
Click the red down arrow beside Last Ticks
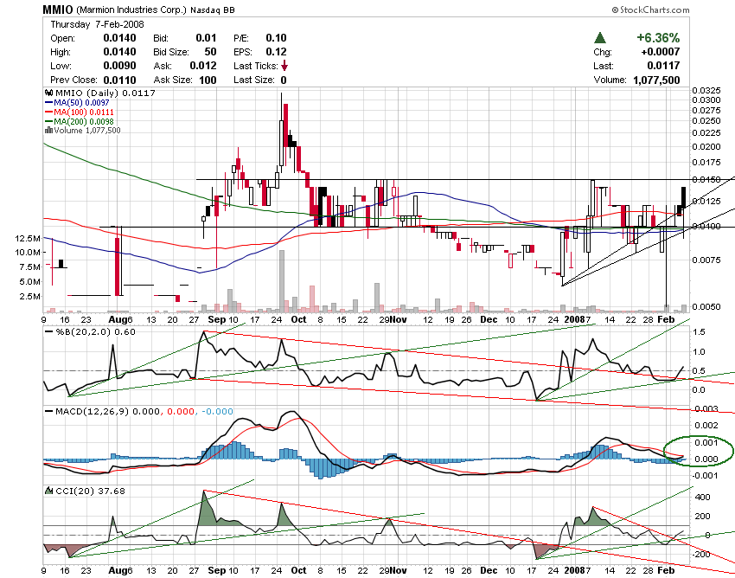[x=284, y=66]
